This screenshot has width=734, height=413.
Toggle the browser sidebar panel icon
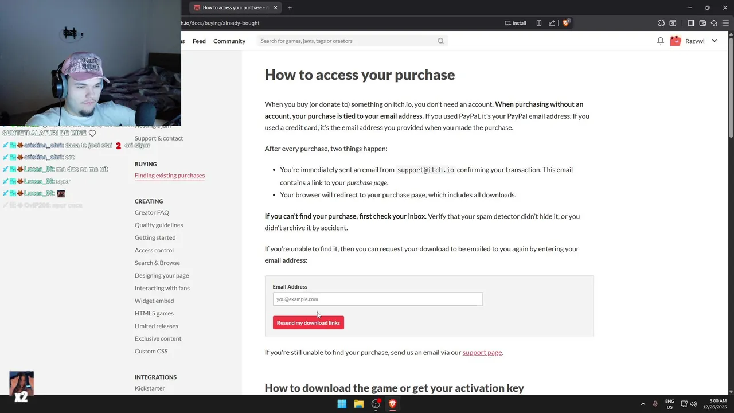click(x=691, y=23)
